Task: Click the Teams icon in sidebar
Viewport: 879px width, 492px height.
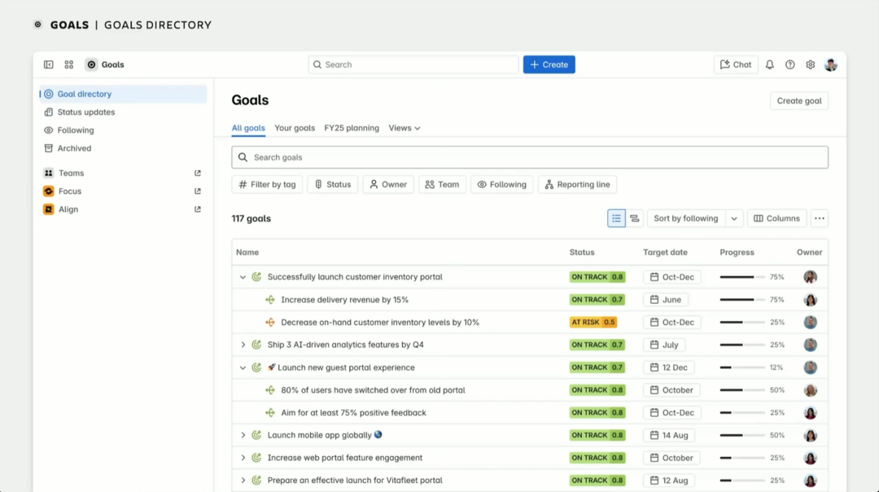Action: tap(49, 174)
